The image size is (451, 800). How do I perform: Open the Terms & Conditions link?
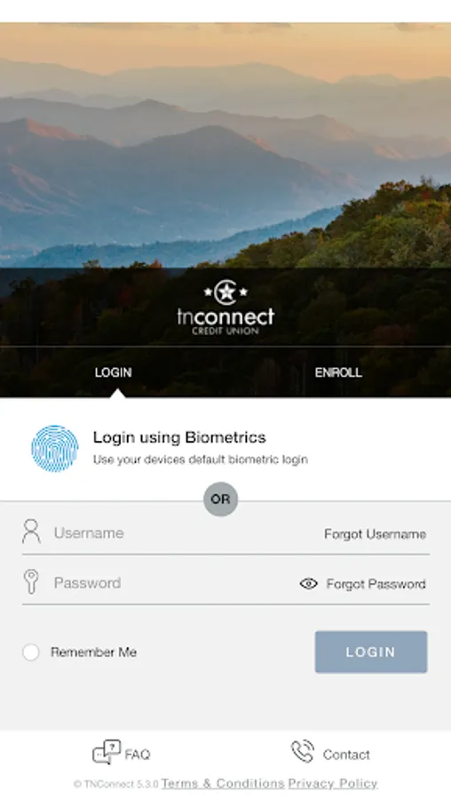coord(223,783)
